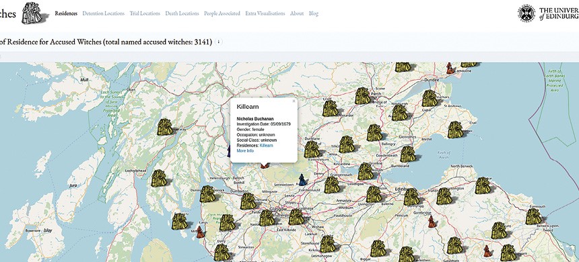
Task: Click the Dundee city label on map
Action: point(432,79)
